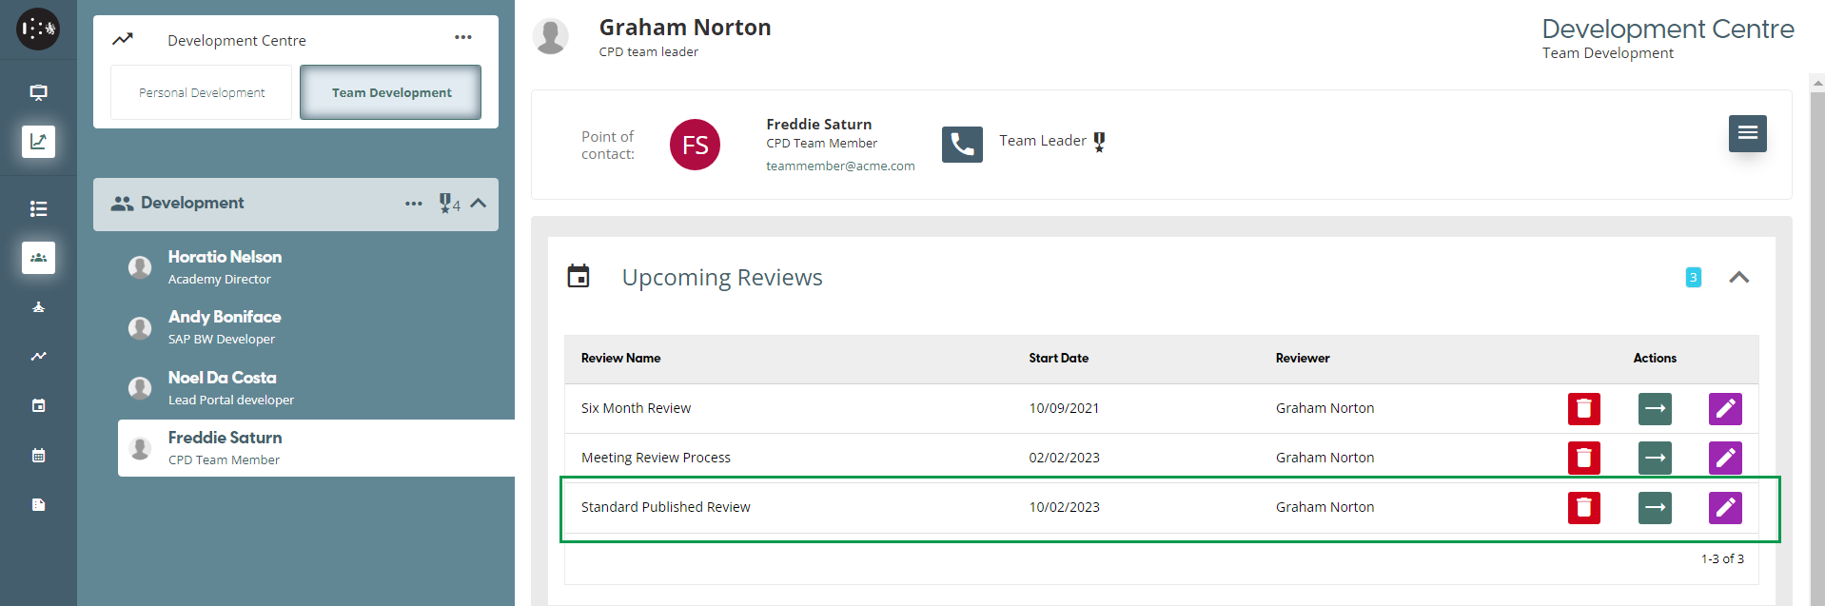Click the page scrollbar up arrow
Screen dimensions: 1825x606
(x=1816, y=84)
